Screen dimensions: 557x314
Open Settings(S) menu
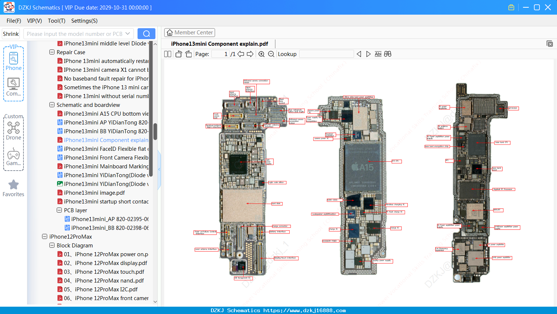pos(84,21)
